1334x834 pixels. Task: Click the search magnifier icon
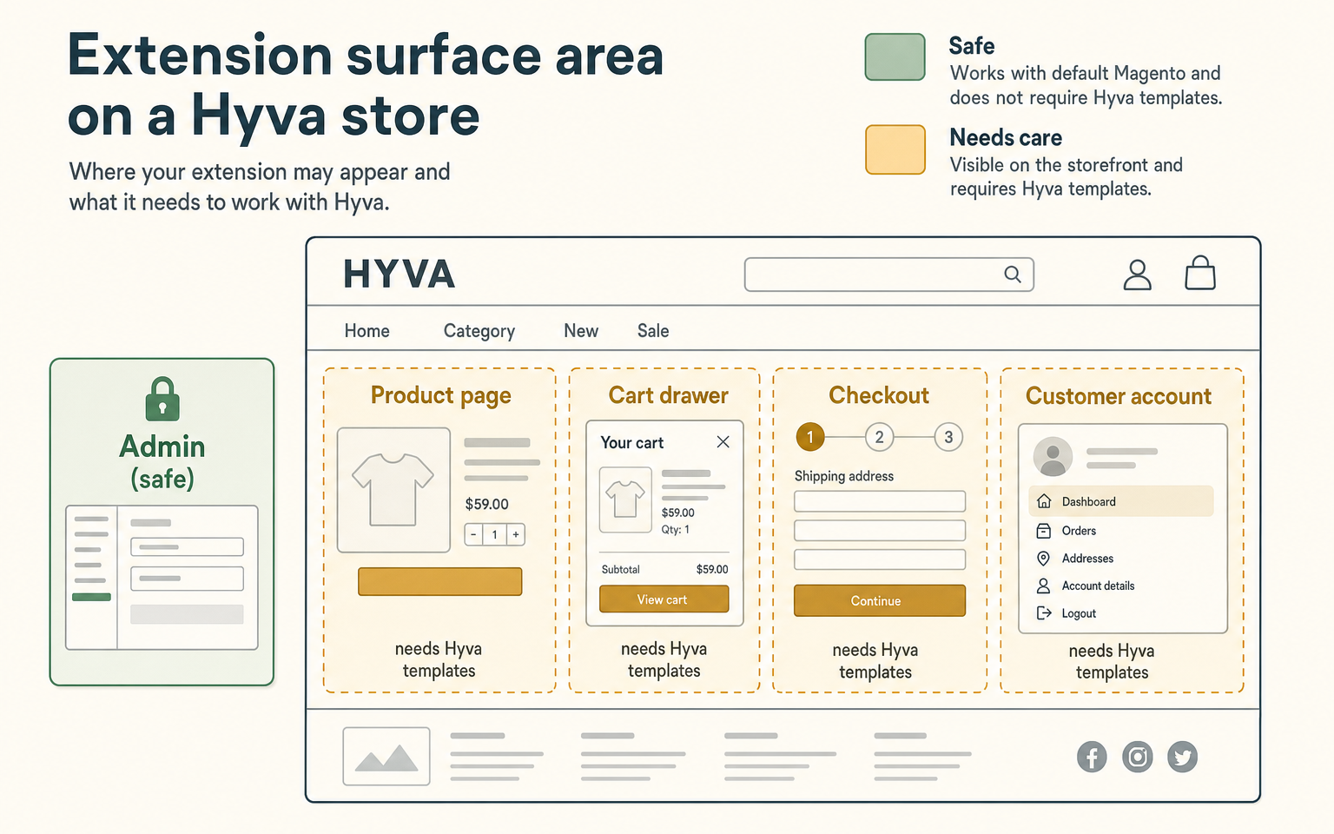pos(1013,275)
